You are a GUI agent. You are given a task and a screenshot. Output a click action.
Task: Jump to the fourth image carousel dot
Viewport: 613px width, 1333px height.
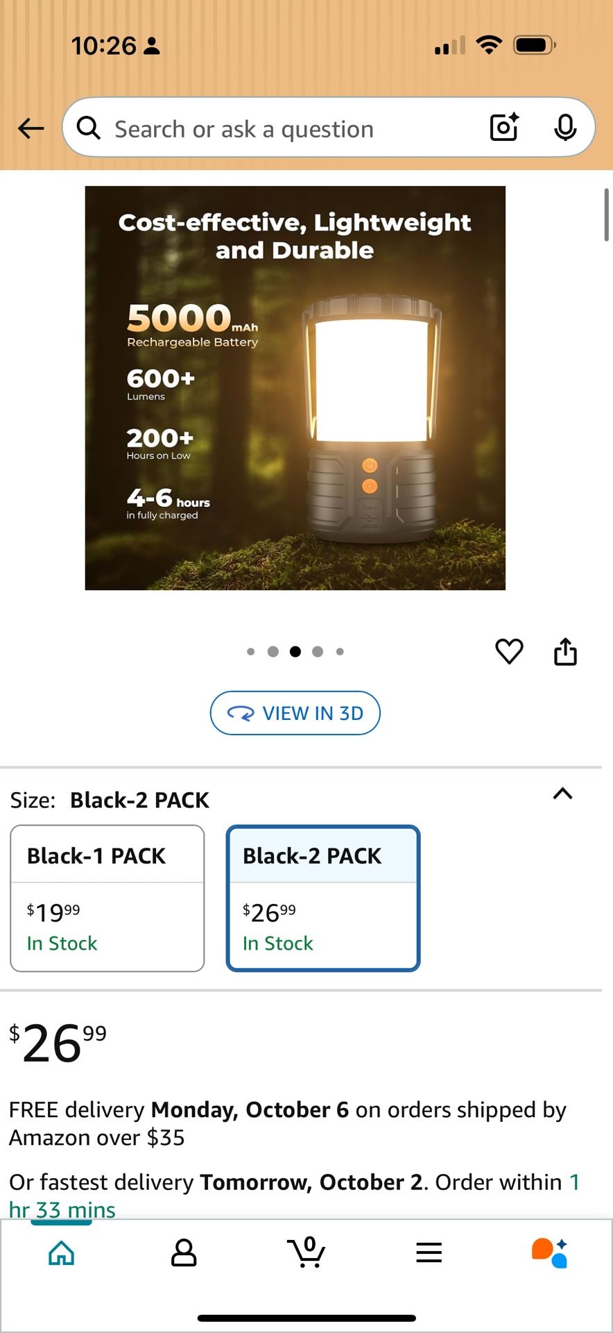(318, 651)
